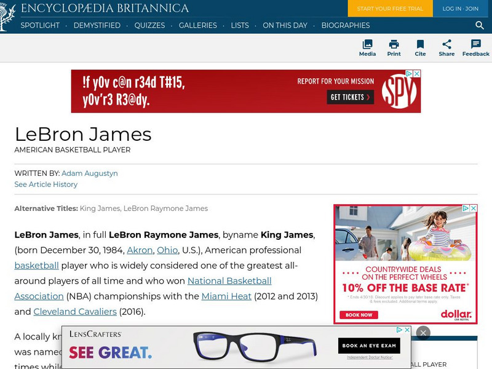Open the Log In · Join page
The width and height of the screenshot is (492, 369).
point(460,9)
